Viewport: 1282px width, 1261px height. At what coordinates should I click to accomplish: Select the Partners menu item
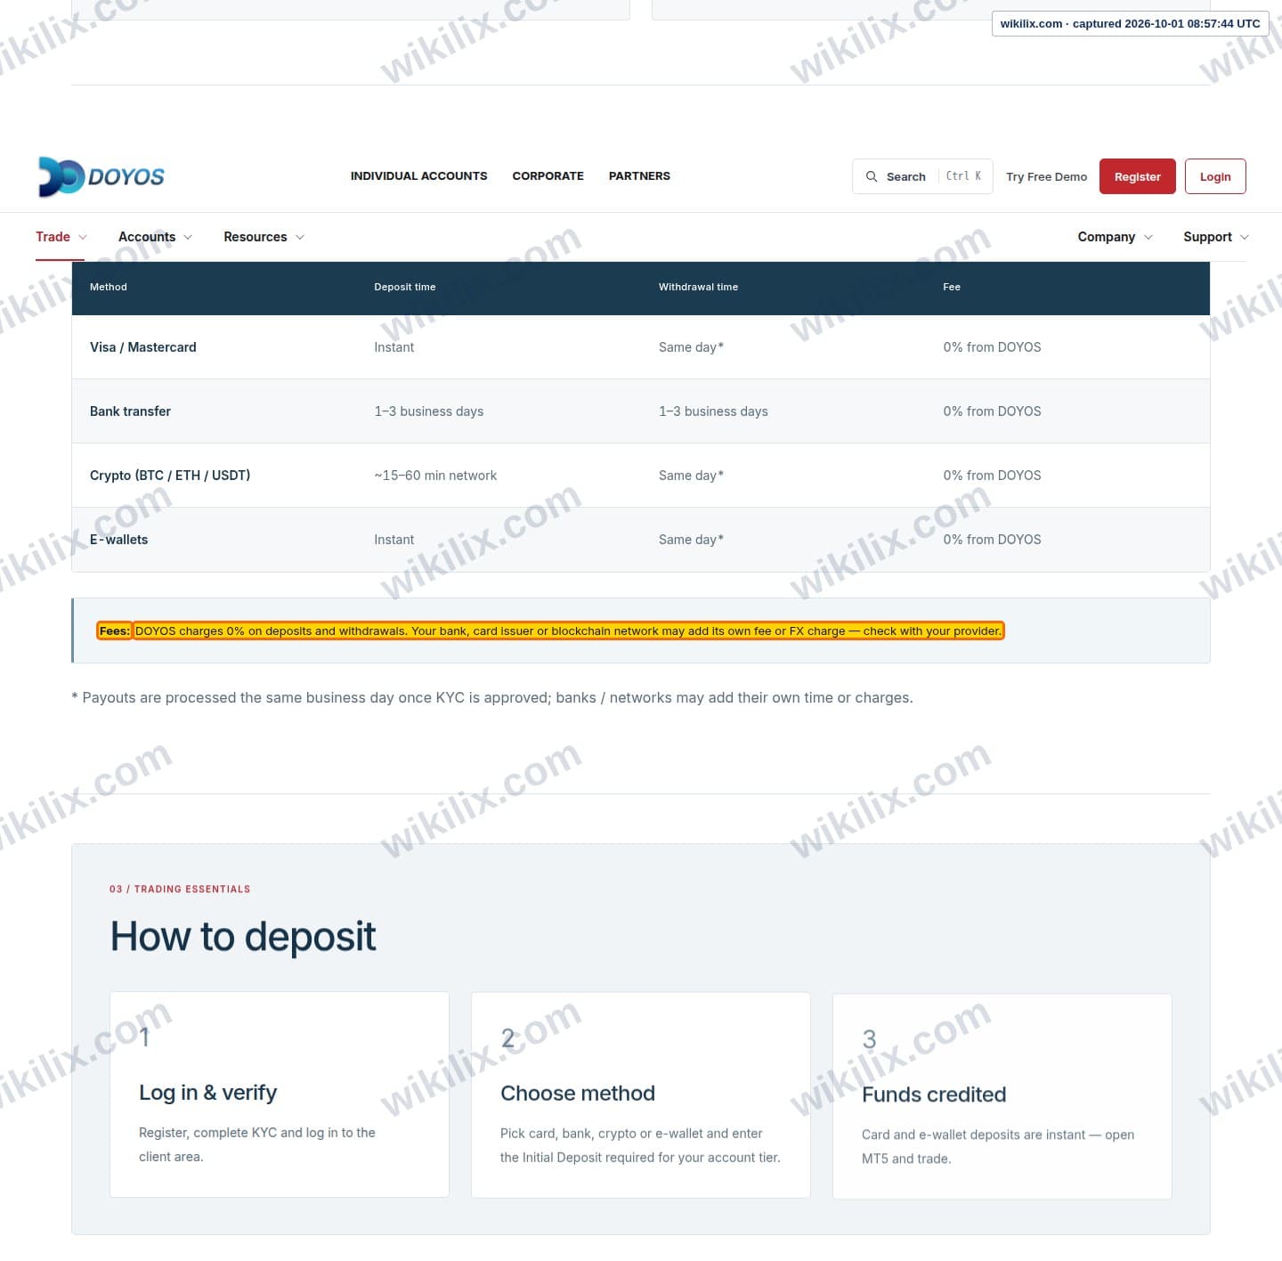pyautogui.click(x=639, y=176)
